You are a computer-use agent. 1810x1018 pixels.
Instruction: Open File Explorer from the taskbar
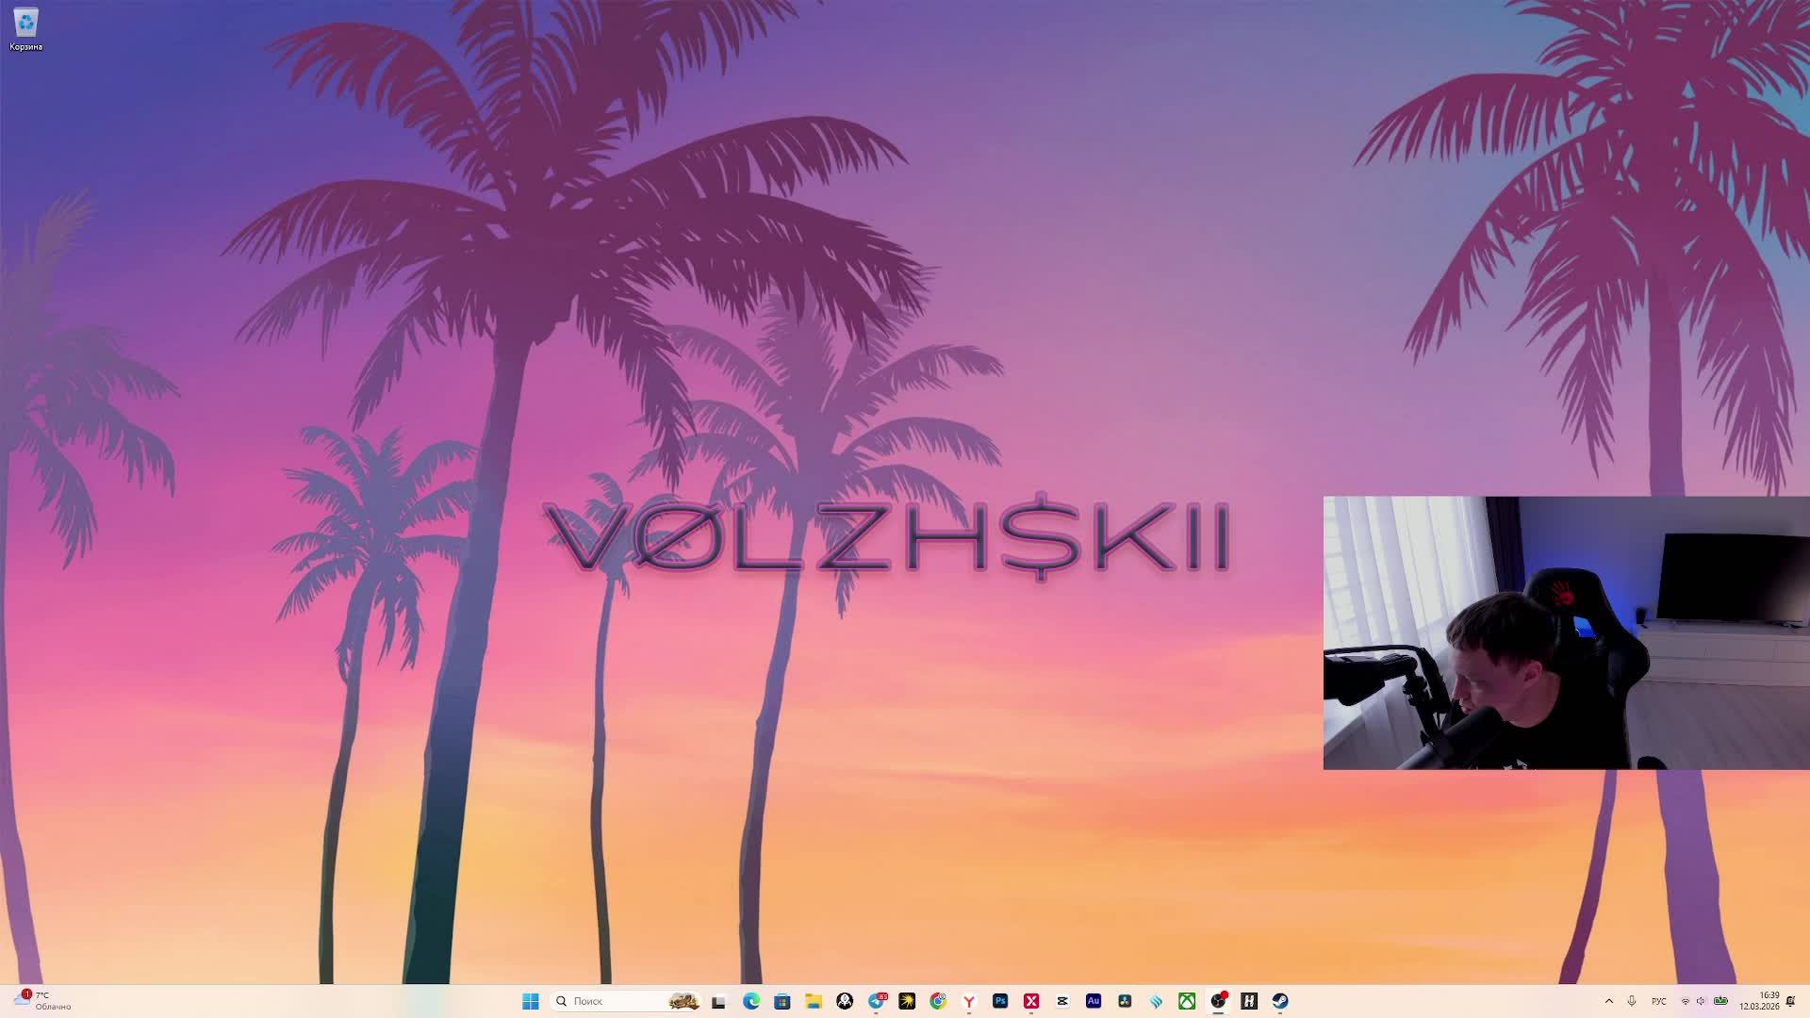814,1001
